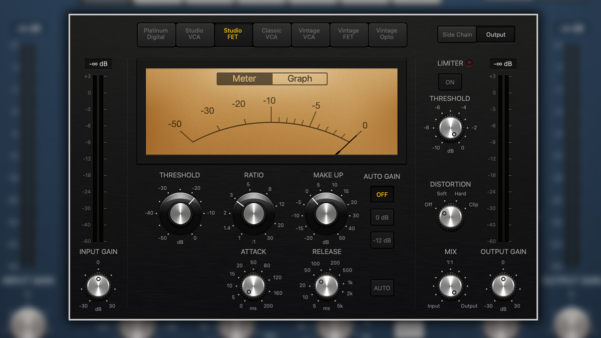
Task: Select the Vintage Opto circuit type
Action: (x=388, y=35)
